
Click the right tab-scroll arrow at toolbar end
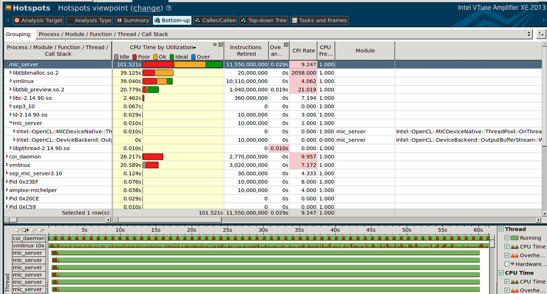point(545,20)
